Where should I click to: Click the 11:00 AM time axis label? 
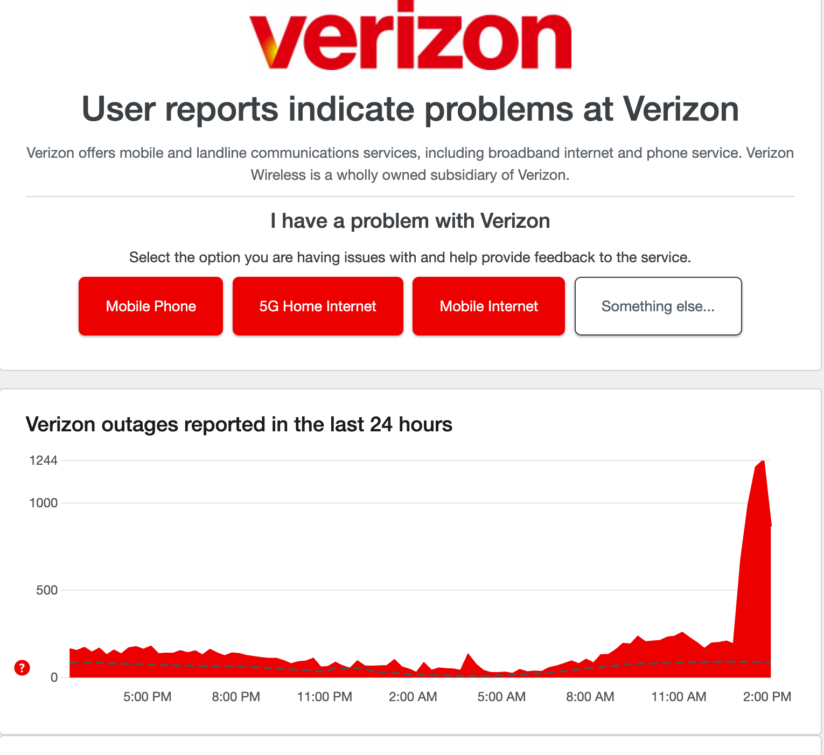pos(679,697)
